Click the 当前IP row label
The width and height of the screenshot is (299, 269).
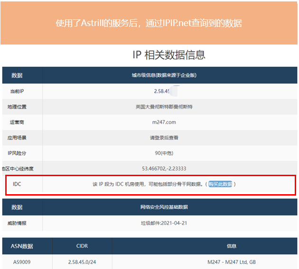(x=17, y=91)
